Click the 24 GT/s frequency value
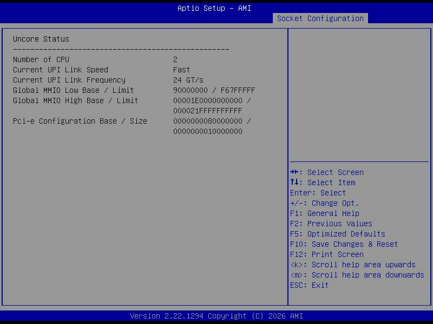Screen dimensions: 433x324 pyautogui.click(x=188, y=80)
